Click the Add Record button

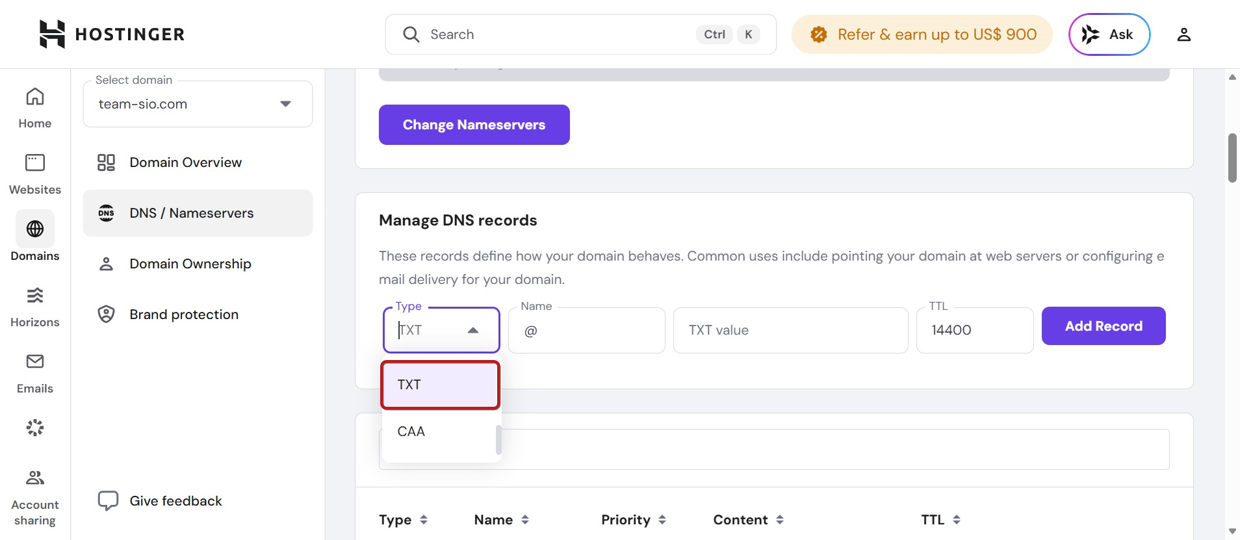point(1104,326)
